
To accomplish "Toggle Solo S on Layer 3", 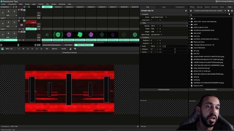I will coord(15,11).
